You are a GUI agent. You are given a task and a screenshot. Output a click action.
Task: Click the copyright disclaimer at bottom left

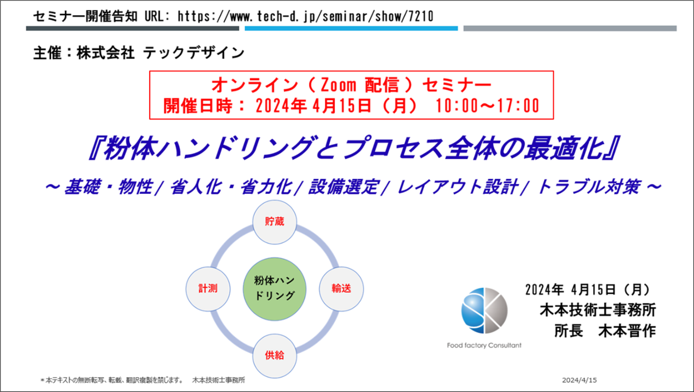tap(145, 379)
